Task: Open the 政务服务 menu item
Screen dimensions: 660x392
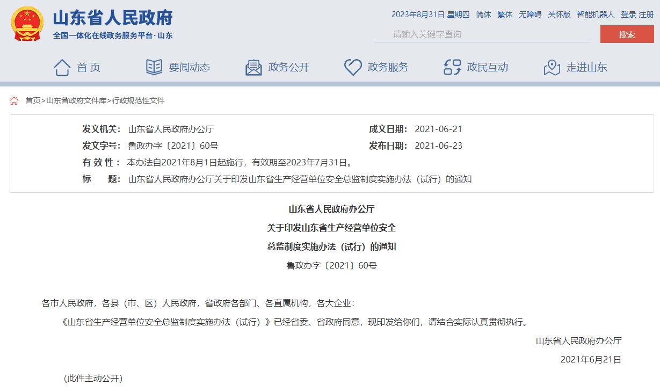Action: pos(388,68)
